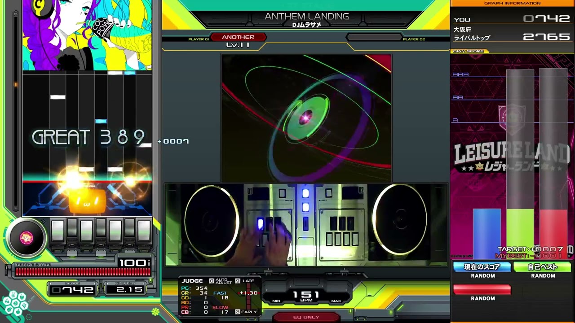Viewport: 575px width, 323px height.
Task: Click the Lv.11 level label
Action: 238,45
